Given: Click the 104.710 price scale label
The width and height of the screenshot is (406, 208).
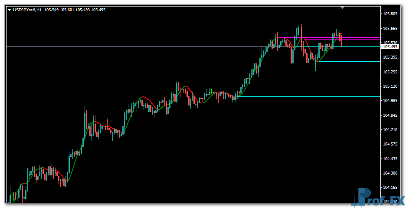Looking at the screenshot, I should [x=390, y=130].
